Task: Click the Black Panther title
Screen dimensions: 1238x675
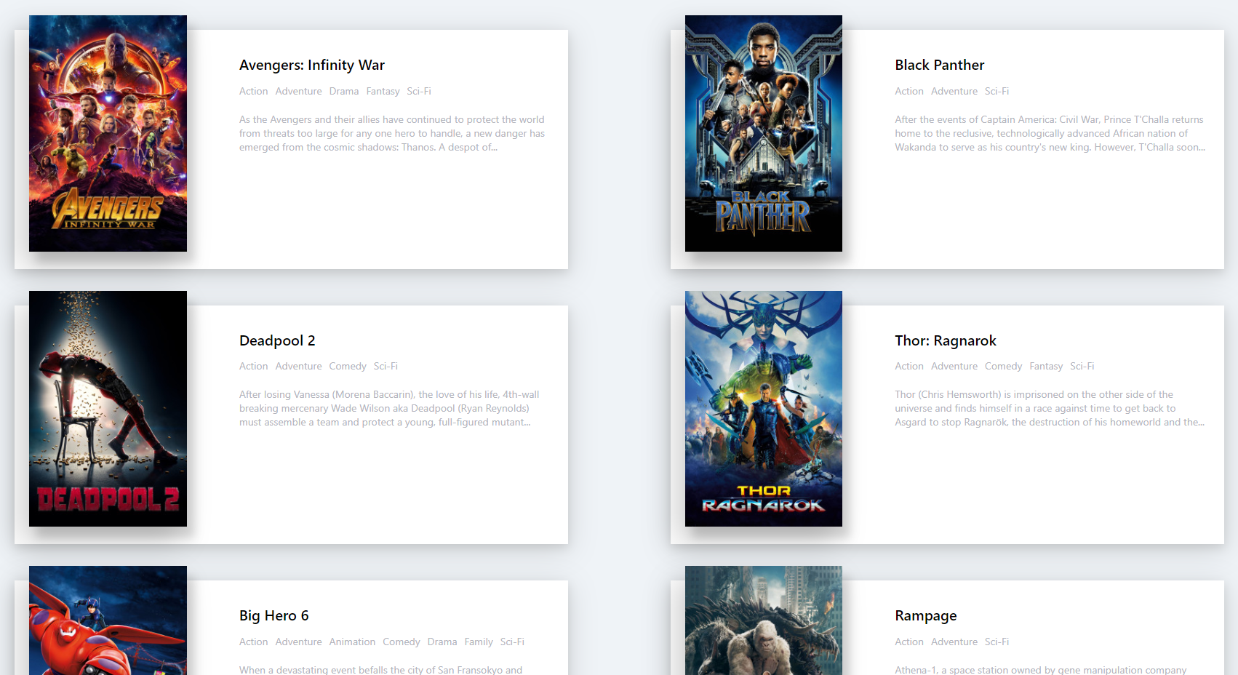Action: pos(940,65)
